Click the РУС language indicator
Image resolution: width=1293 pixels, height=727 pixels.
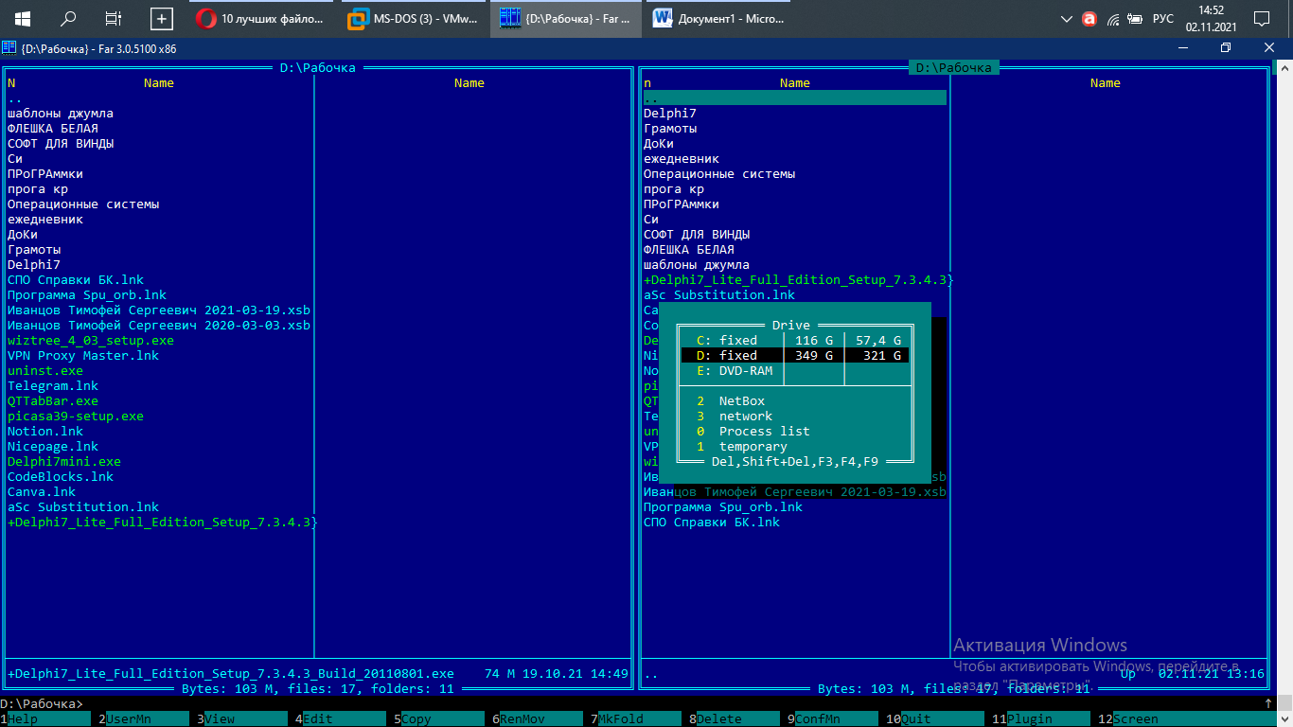[1162, 18]
